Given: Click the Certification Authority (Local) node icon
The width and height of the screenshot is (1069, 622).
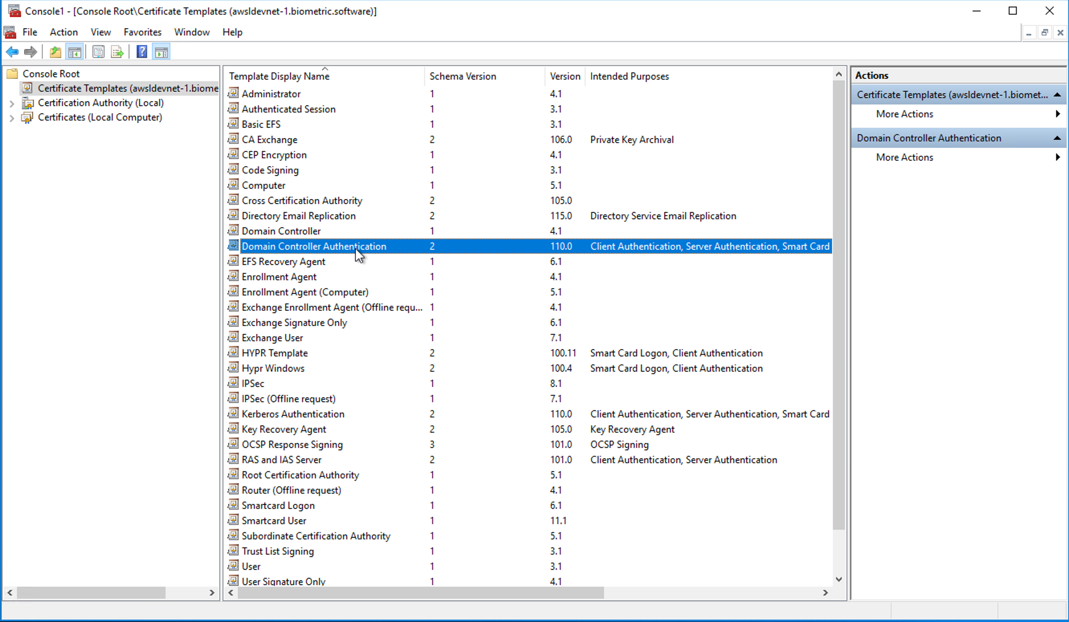Looking at the screenshot, I should coord(28,103).
